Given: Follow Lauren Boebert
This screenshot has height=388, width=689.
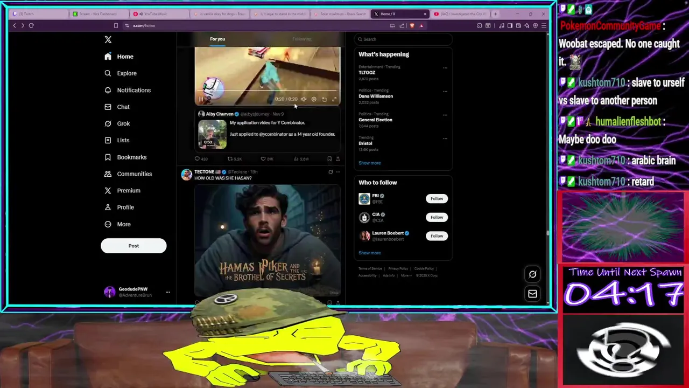Looking at the screenshot, I should [x=437, y=236].
